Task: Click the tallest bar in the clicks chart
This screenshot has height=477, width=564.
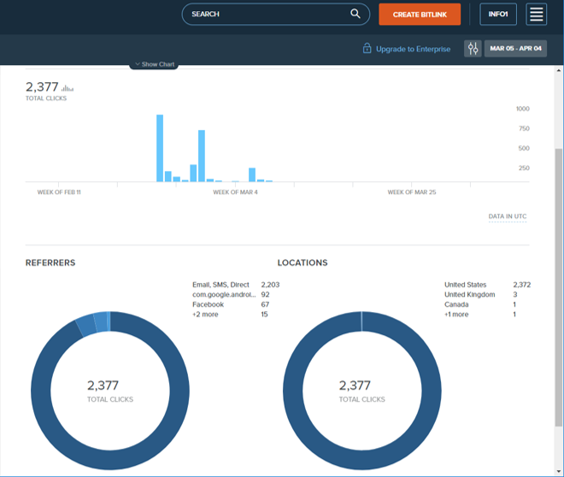Action: [x=160, y=148]
